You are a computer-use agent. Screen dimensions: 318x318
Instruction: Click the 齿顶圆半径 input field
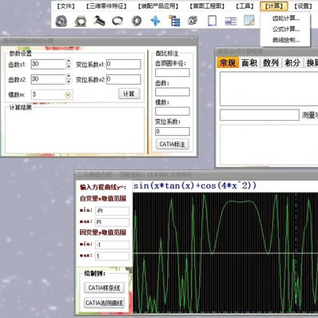(172, 73)
